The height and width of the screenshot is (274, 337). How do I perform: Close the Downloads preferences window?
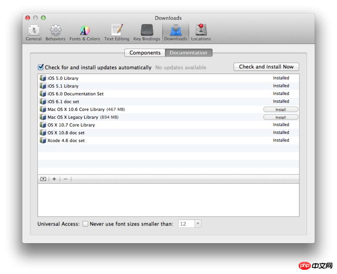(28, 18)
